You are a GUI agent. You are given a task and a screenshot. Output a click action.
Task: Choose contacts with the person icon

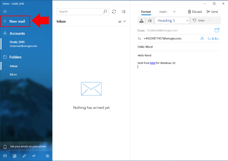[202, 38]
